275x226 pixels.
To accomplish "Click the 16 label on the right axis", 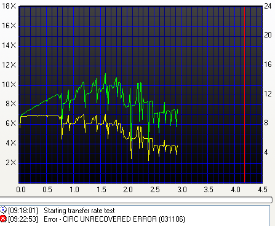I will (268, 64).
